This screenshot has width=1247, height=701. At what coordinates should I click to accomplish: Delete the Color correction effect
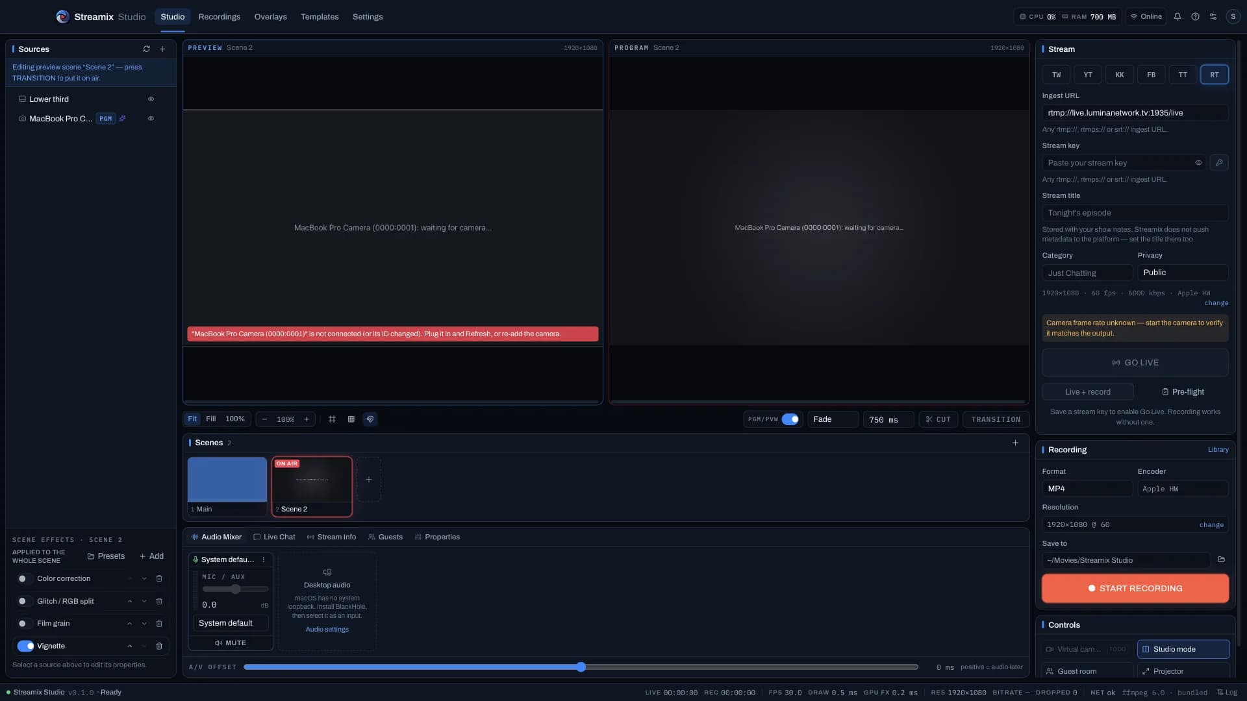coord(159,579)
